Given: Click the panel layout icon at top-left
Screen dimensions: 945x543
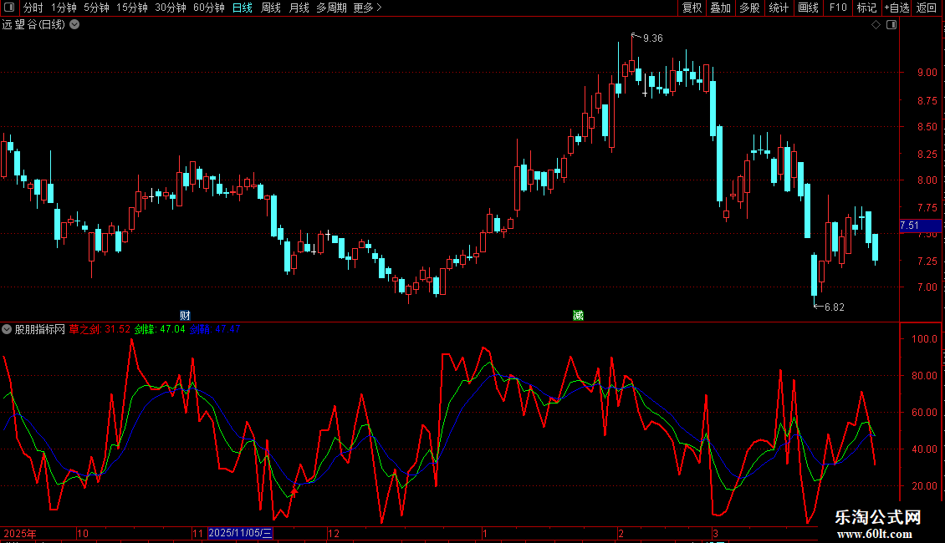Looking at the screenshot, I should pos(9,8).
